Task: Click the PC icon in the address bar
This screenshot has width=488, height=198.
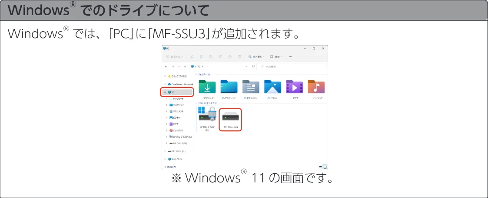Action: 193,66
